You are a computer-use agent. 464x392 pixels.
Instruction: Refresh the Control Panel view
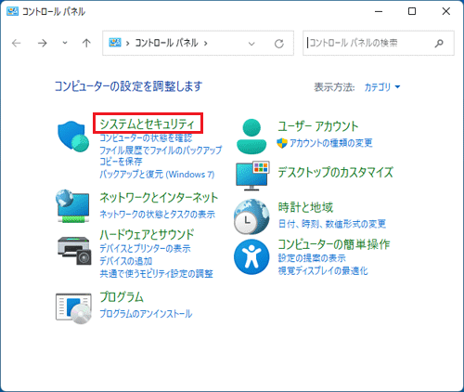(279, 44)
